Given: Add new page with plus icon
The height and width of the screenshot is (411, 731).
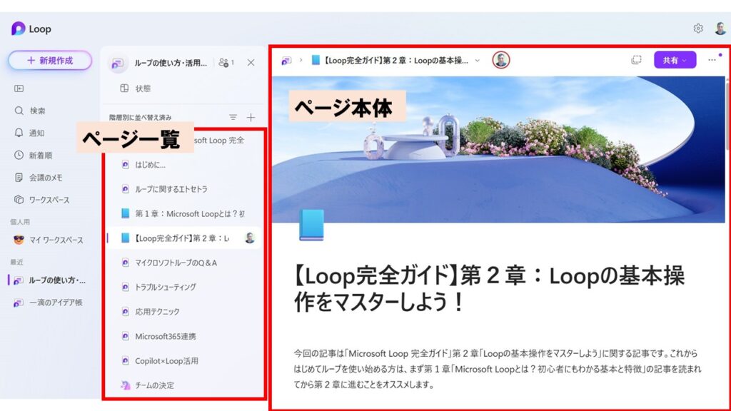Looking at the screenshot, I should (x=251, y=117).
